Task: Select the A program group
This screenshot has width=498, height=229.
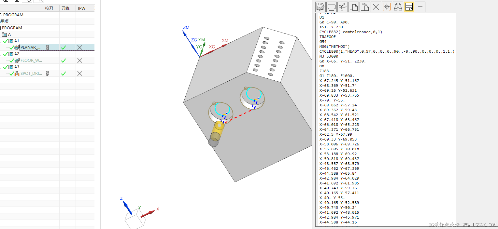Action: [x=9, y=34]
